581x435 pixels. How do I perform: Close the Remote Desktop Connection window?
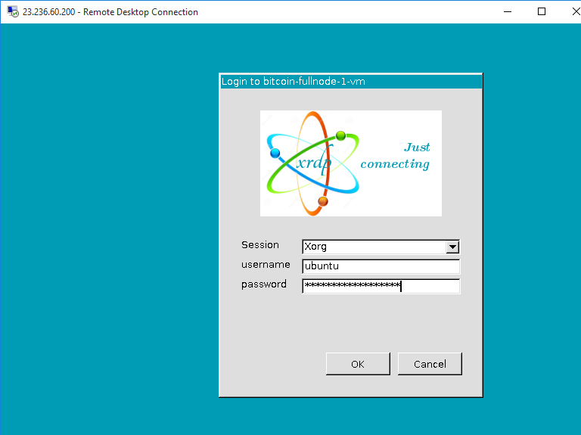(575, 11)
